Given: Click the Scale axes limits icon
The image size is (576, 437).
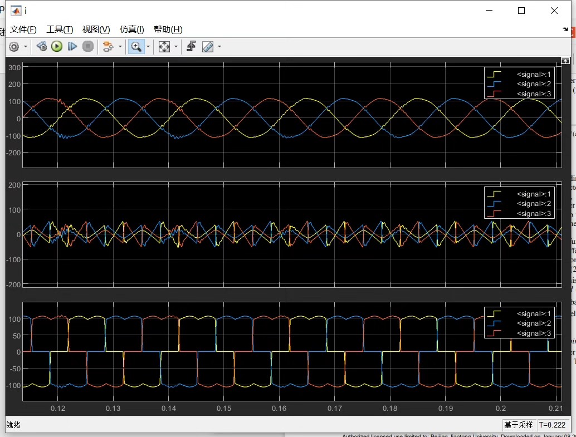Looking at the screenshot, I should pyautogui.click(x=164, y=47).
